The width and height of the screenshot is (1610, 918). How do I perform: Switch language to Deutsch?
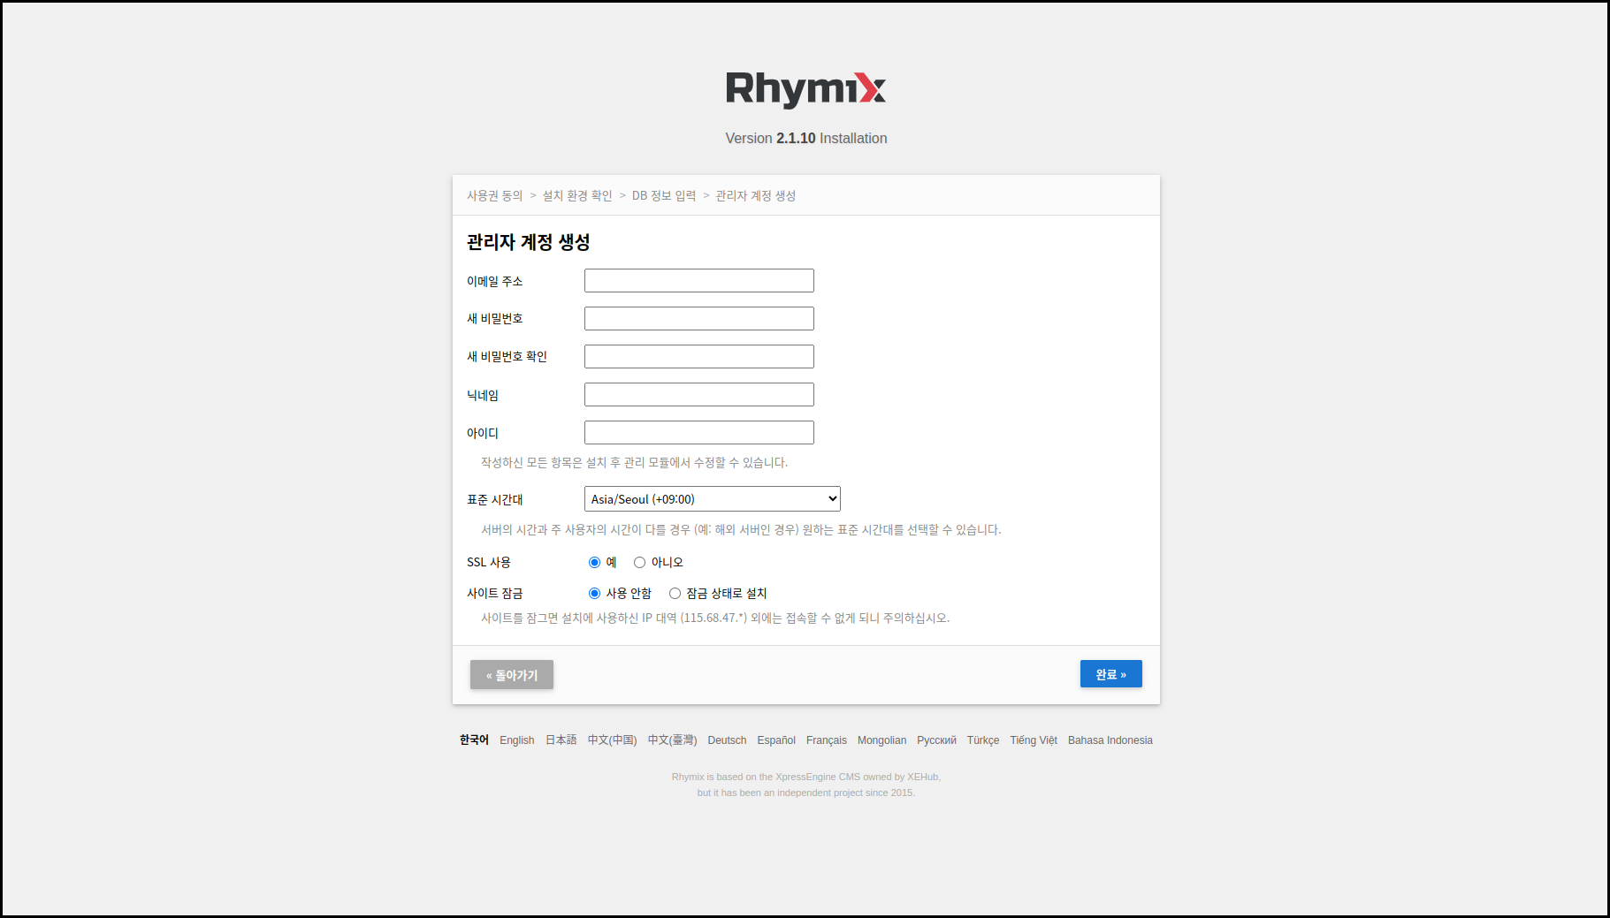coord(727,740)
